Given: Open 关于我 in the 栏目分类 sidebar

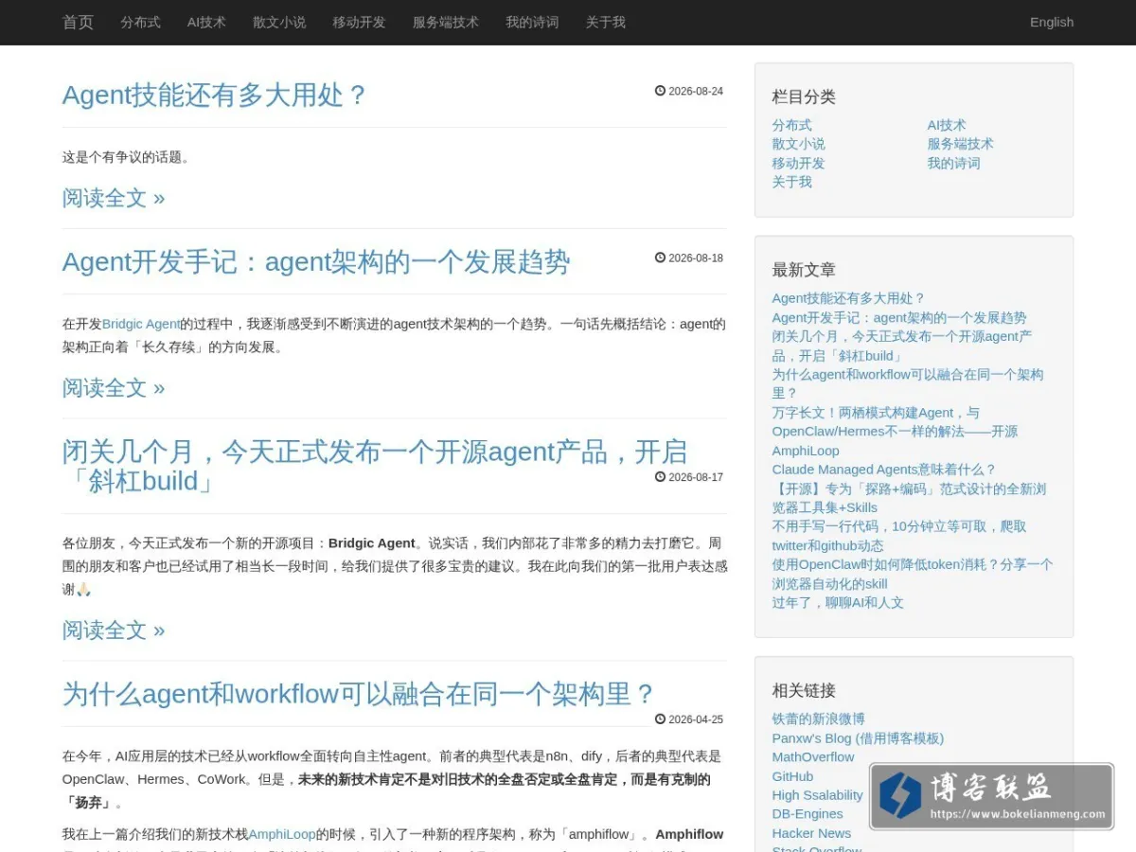Looking at the screenshot, I should [791, 182].
